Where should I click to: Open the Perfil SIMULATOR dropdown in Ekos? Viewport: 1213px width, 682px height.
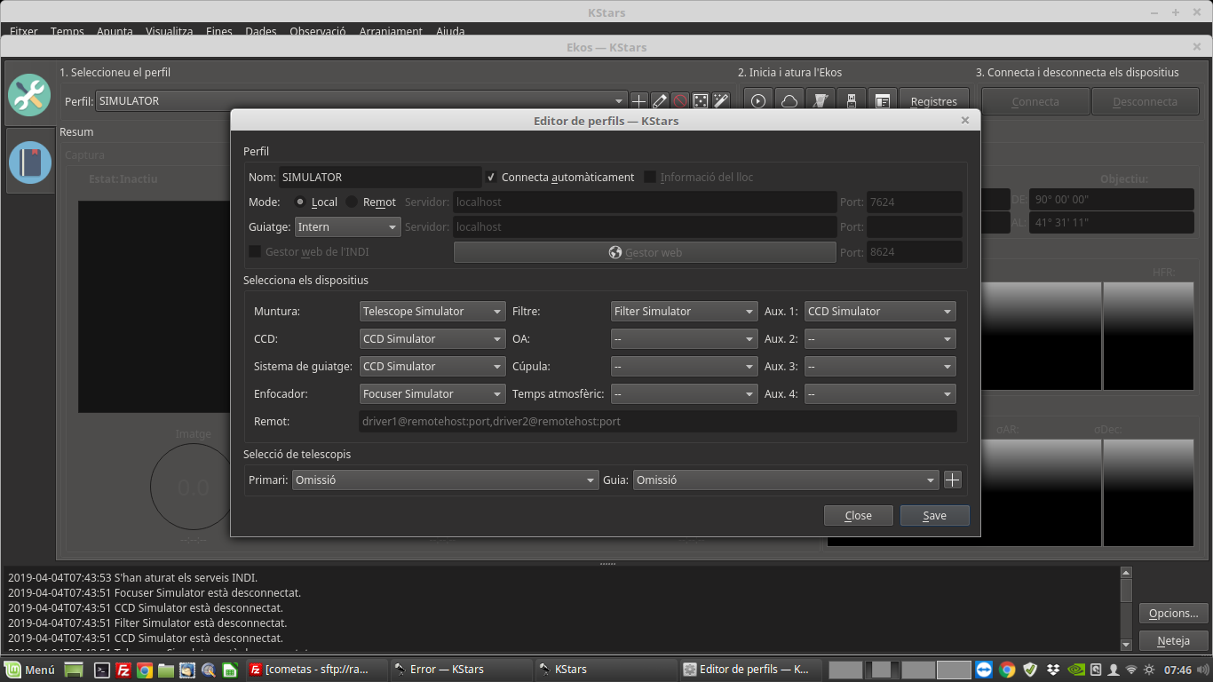(361, 101)
